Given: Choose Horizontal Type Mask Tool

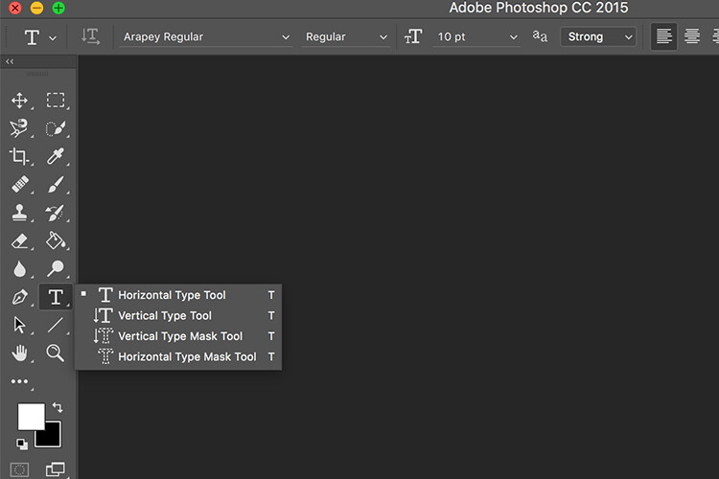Looking at the screenshot, I should (187, 356).
